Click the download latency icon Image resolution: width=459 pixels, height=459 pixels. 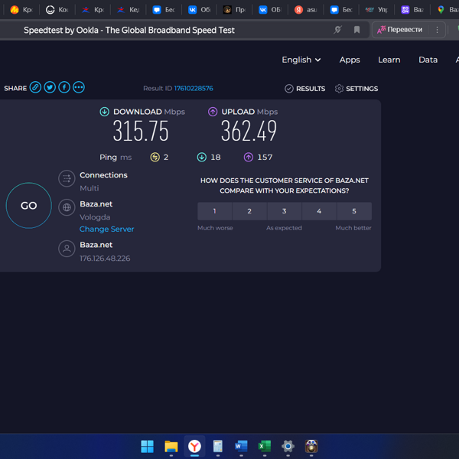point(202,157)
